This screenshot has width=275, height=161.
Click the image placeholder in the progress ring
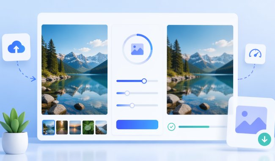pyautogui.click(x=137, y=49)
